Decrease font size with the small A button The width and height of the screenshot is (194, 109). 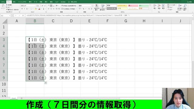point(45,6)
